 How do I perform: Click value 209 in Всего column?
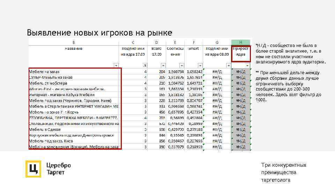(x=162, y=77)
